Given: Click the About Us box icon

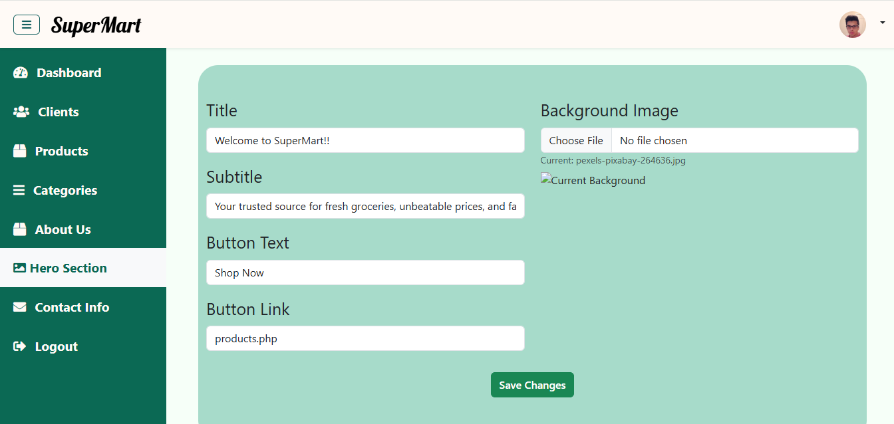Looking at the screenshot, I should pos(20,230).
